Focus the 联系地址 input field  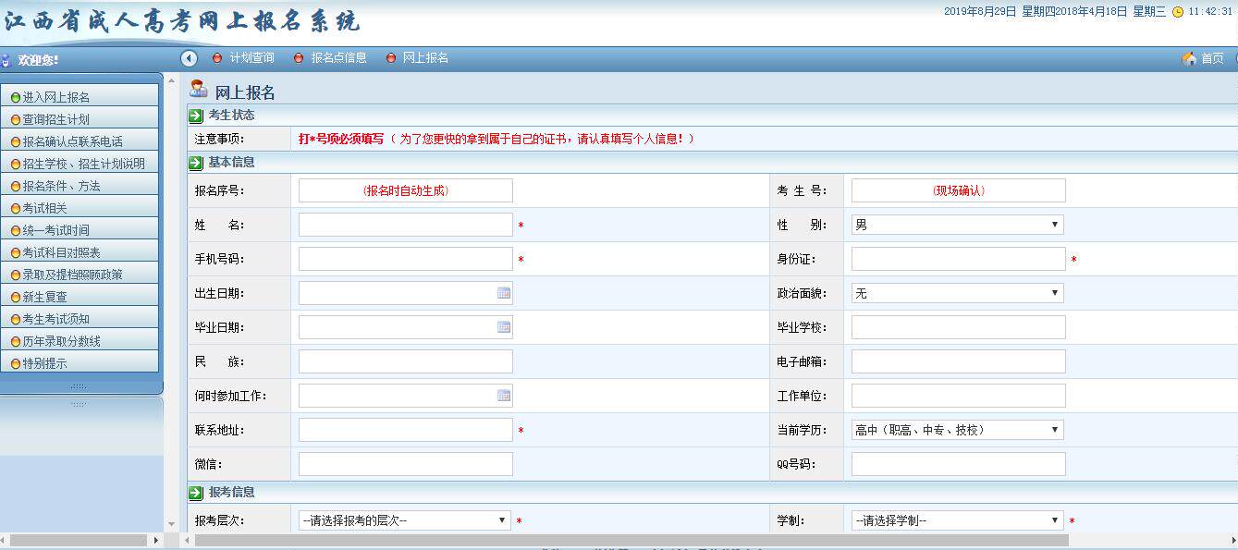[405, 430]
